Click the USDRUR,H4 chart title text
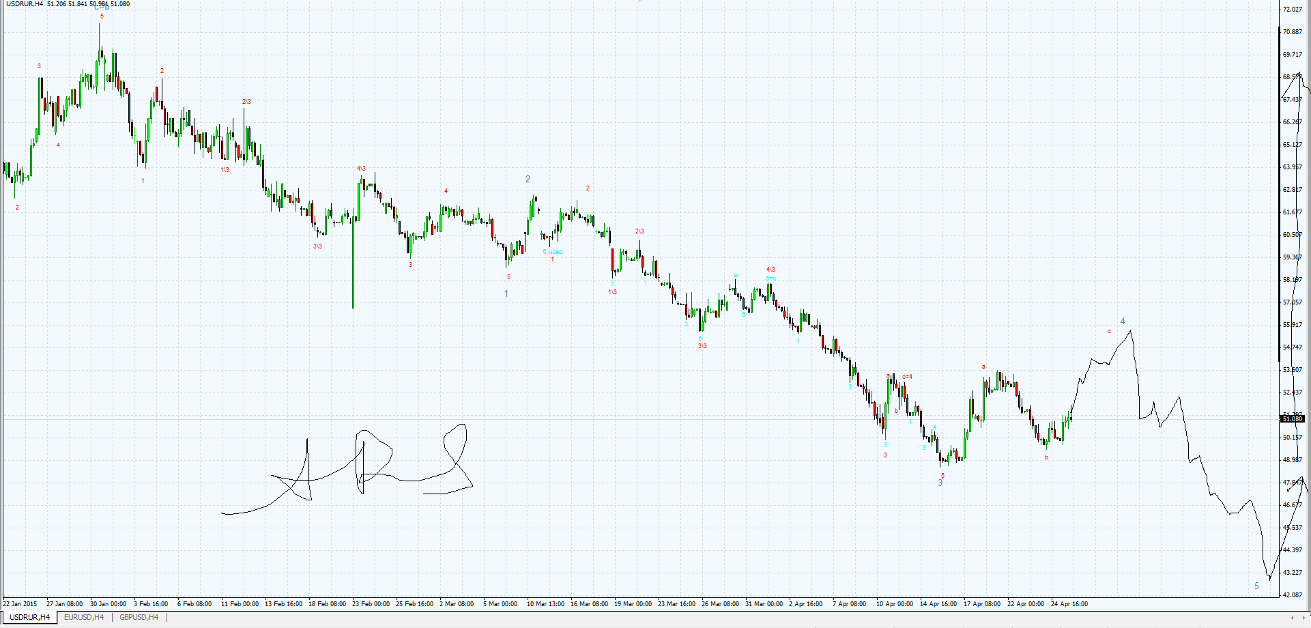The height and width of the screenshot is (628, 1311). pyautogui.click(x=25, y=4)
